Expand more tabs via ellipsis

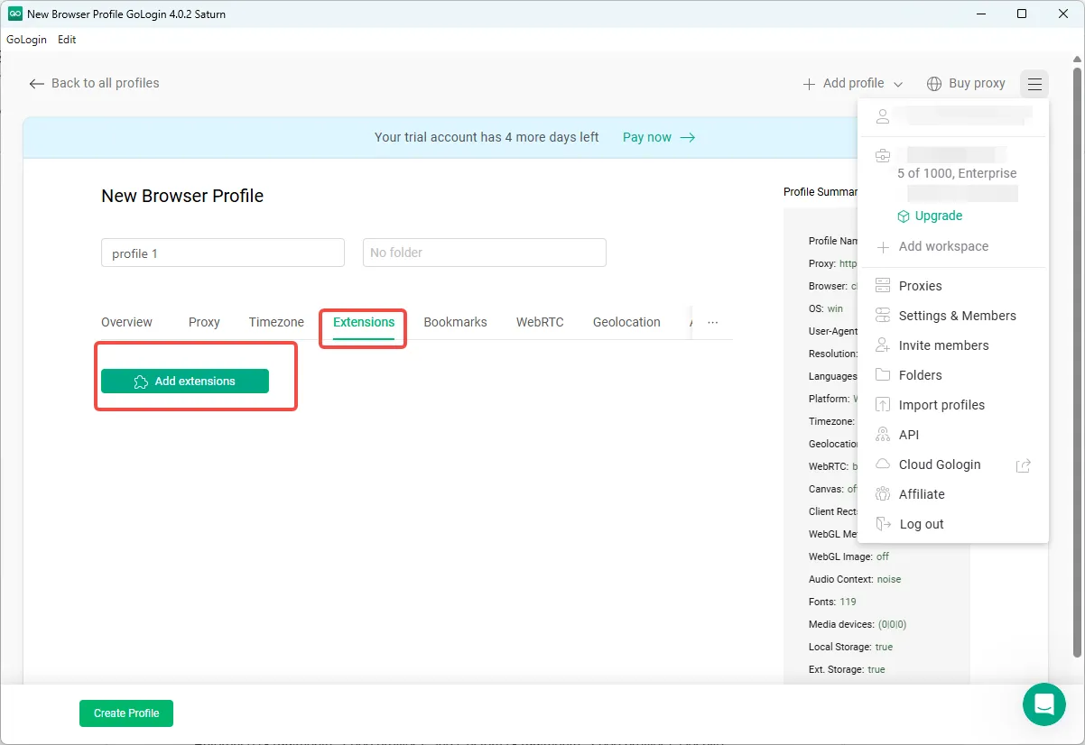click(x=712, y=322)
